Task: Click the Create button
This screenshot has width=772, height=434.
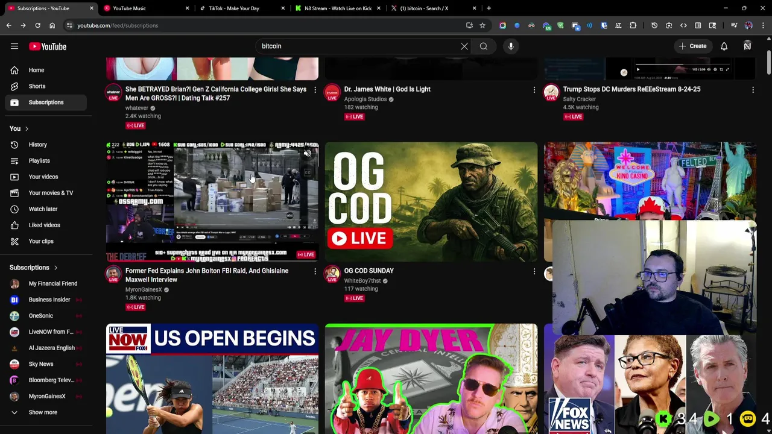Action: click(692, 46)
